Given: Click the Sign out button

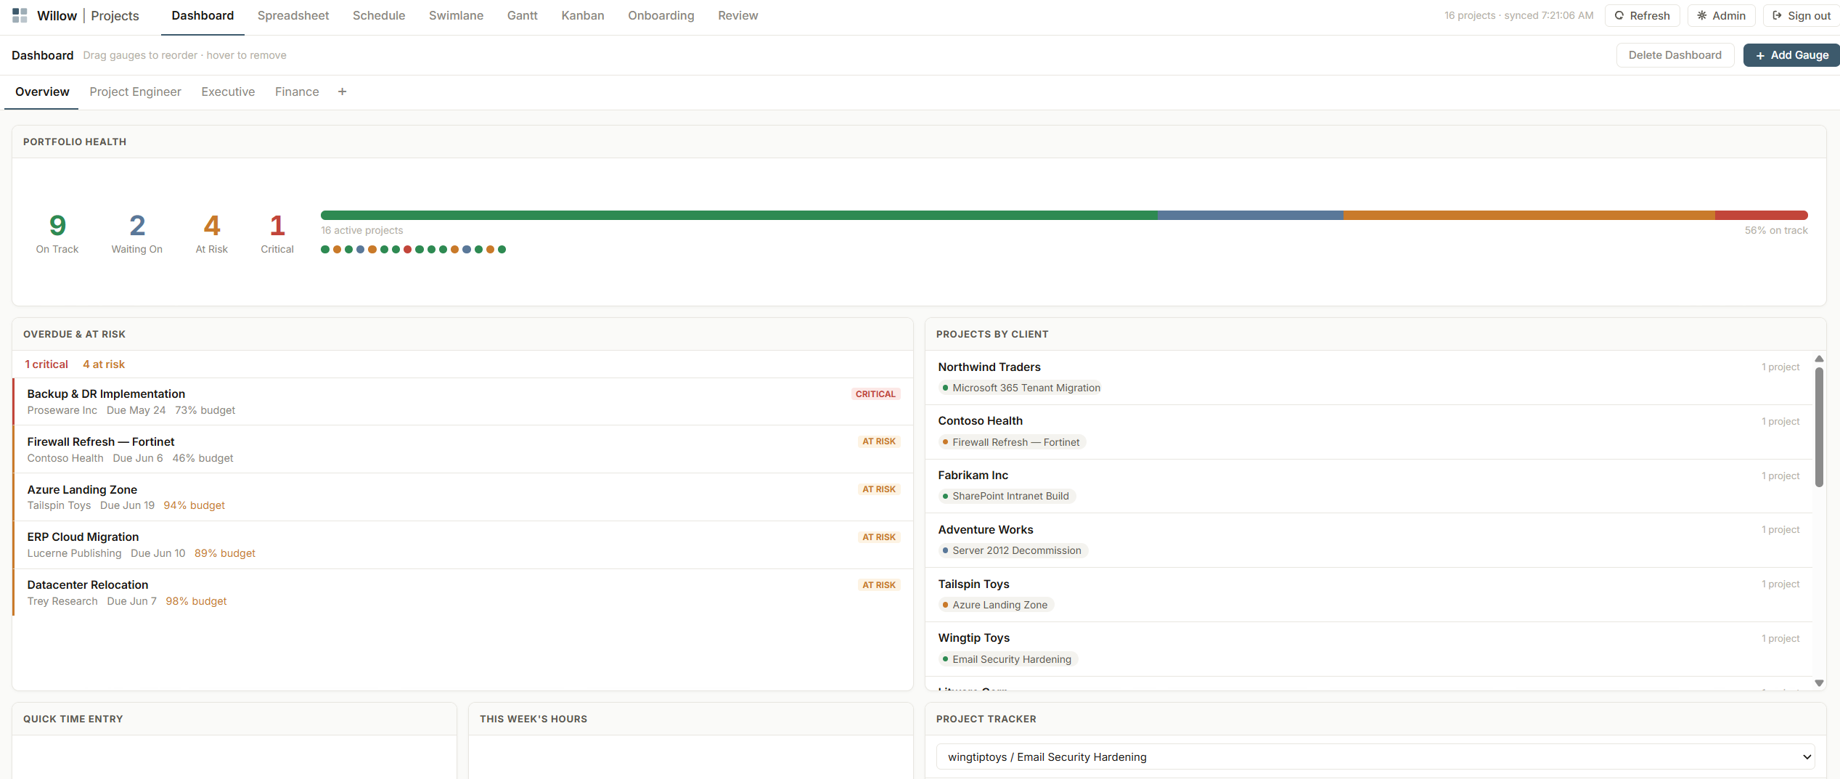Looking at the screenshot, I should [1801, 15].
